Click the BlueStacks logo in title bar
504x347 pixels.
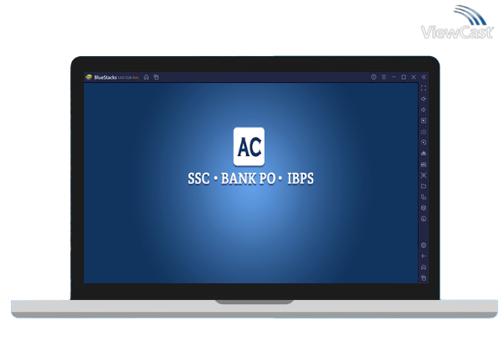89,77
